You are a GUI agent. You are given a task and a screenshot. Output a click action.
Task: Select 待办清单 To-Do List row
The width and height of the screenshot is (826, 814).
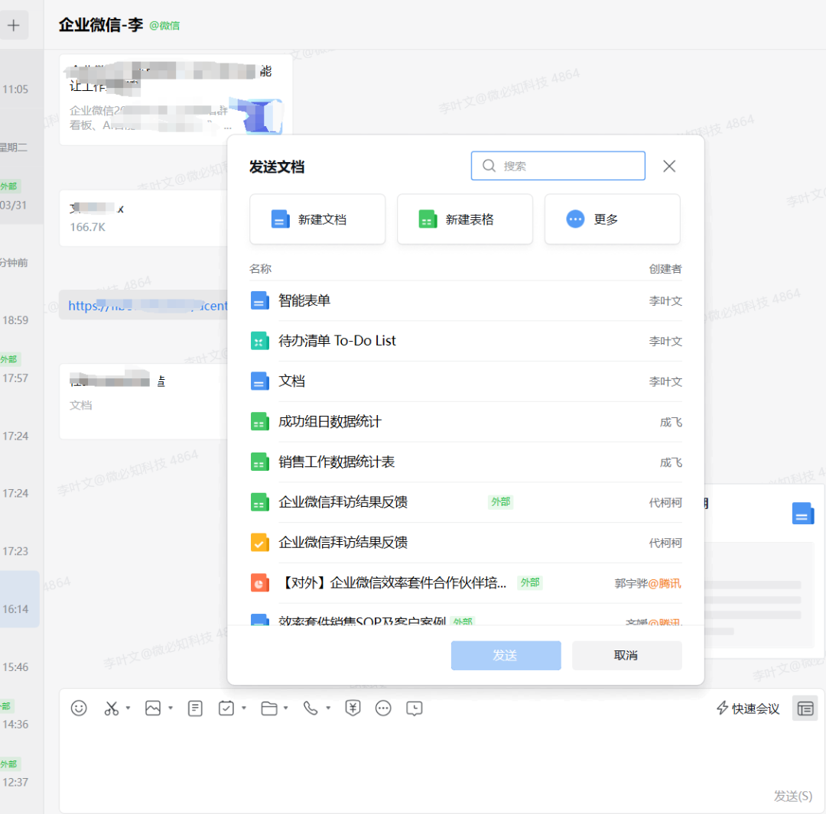466,341
